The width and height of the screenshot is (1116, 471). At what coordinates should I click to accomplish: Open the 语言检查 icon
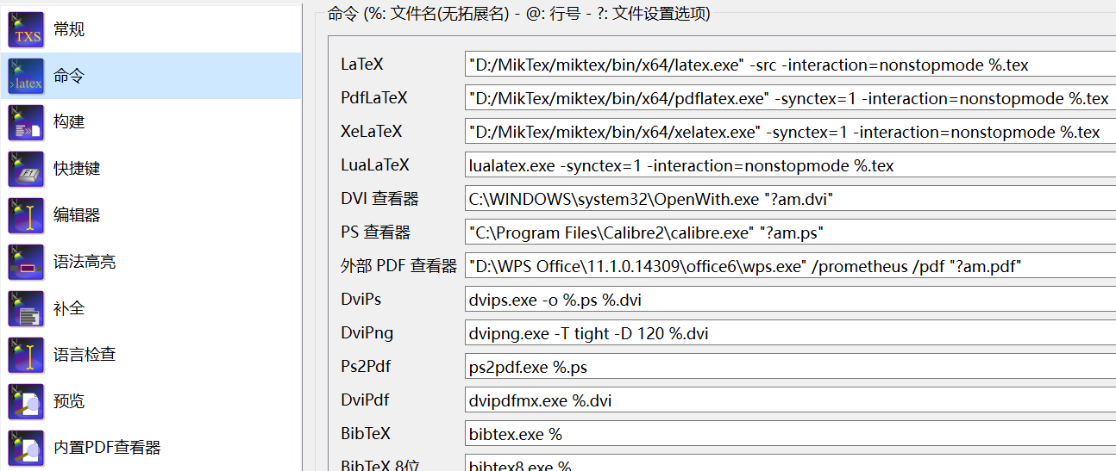pos(26,355)
